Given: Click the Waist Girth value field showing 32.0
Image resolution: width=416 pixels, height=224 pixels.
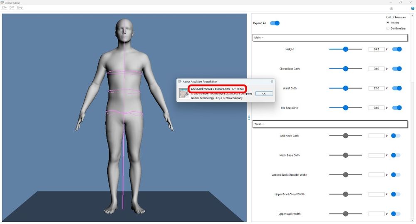Looking at the screenshot, I should point(376,88).
